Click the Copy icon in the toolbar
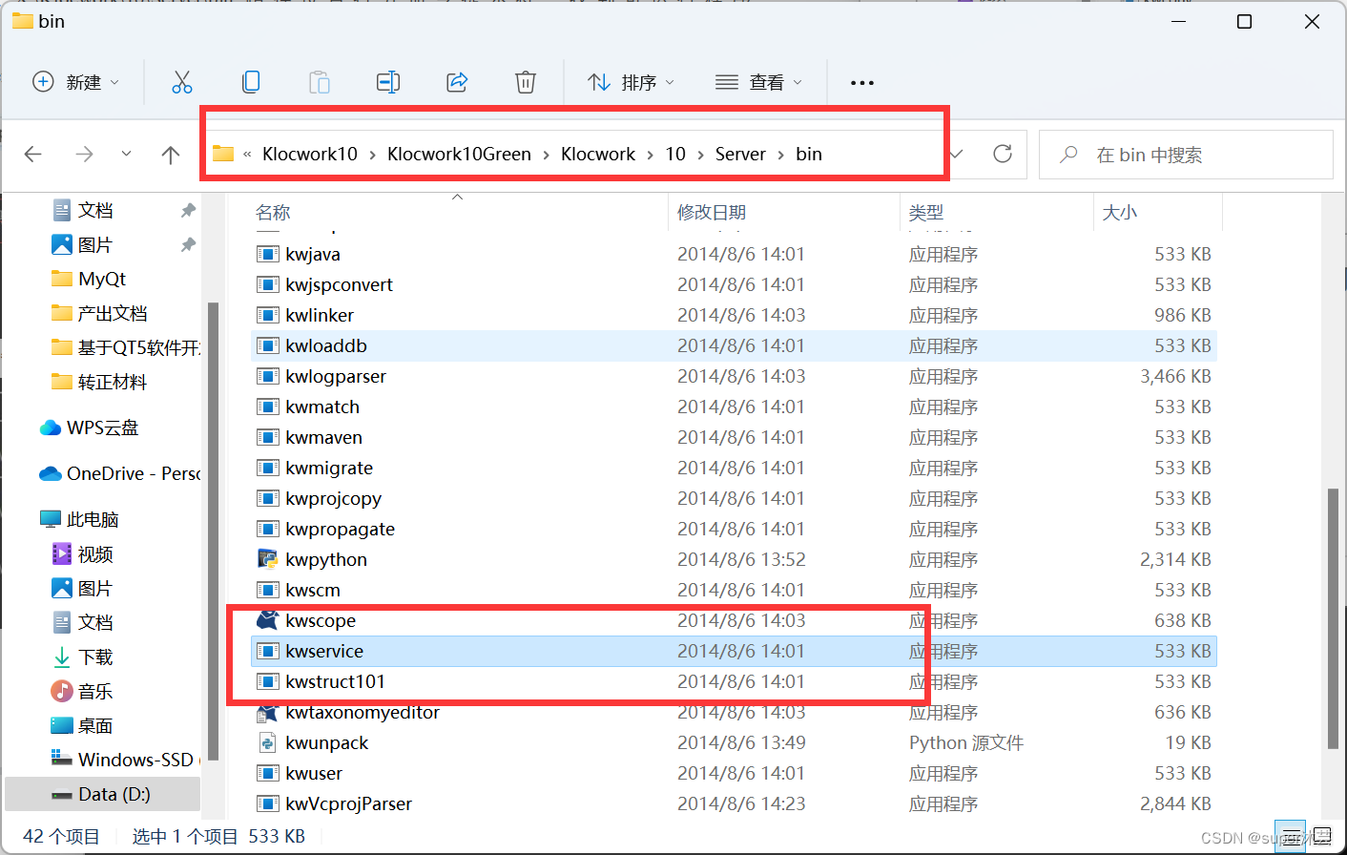The image size is (1347, 855). (x=251, y=82)
